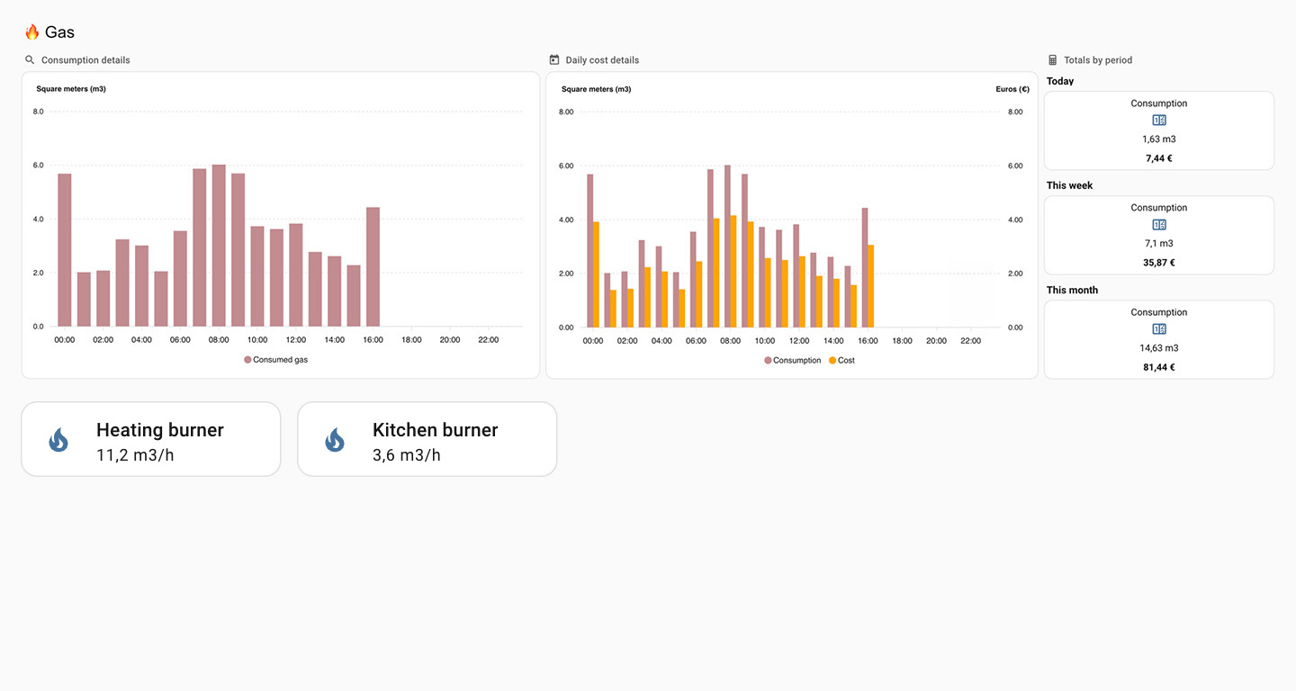Click the flame icon on Kitchen burner

click(335, 440)
